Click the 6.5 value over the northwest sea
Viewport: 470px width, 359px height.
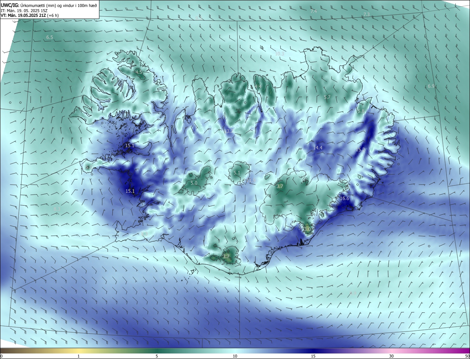point(50,37)
